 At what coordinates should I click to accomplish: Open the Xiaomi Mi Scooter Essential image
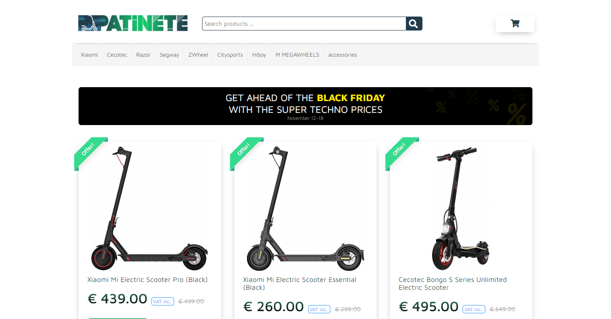tap(305, 209)
